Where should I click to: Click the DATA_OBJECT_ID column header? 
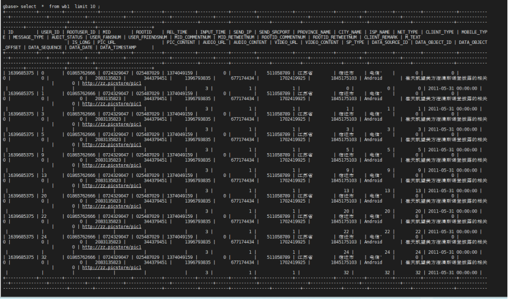coord(433,42)
